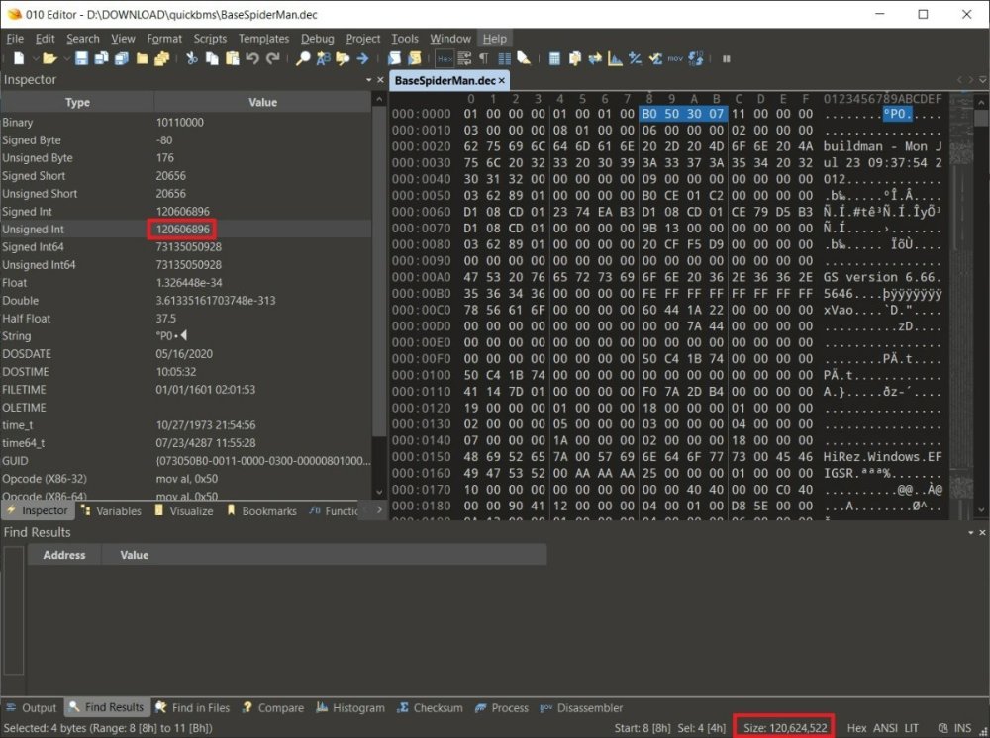Screen dimensions: 990x738
Task: Click the New file icon
Action: 18,59
